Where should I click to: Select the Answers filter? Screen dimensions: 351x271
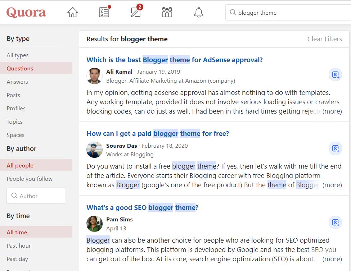click(18, 82)
